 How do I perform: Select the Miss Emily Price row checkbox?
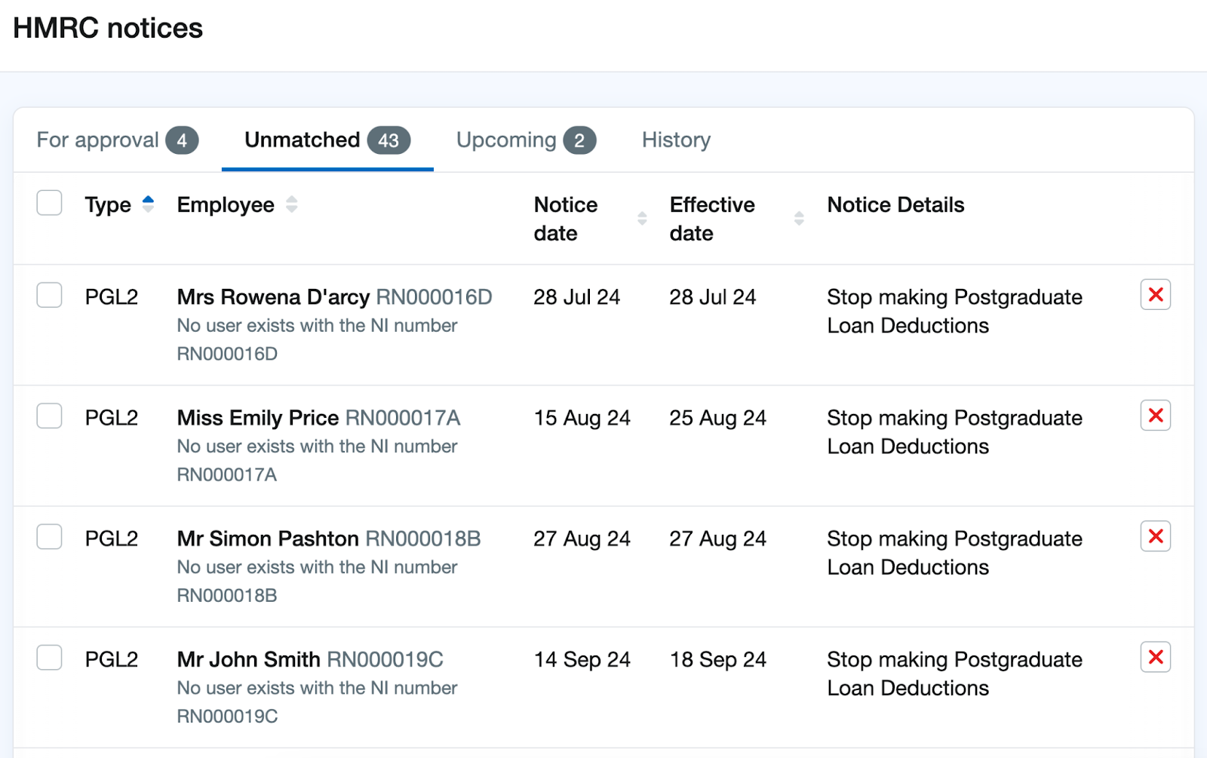(50, 416)
